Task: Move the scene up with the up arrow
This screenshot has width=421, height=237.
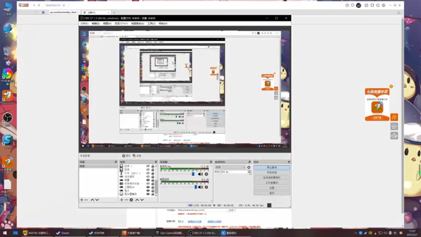Action: [x=93, y=200]
